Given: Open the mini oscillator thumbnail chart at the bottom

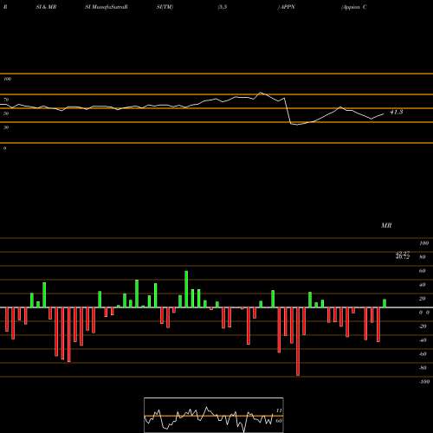Looking at the screenshot, I should (214, 415).
